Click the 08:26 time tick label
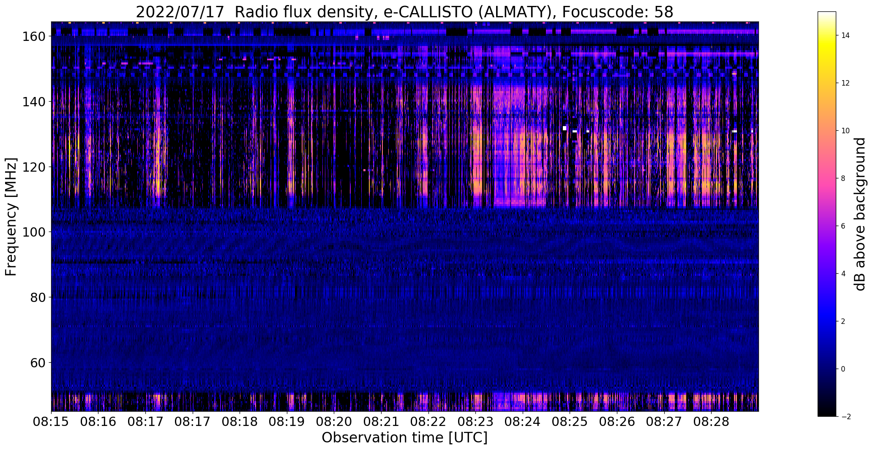This screenshot has height=450, width=873. click(617, 422)
